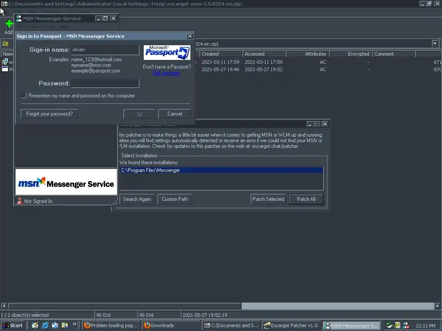Image resolution: width=442 pixels, height=331 pixels.
Task: Click the Custom Path button
Action: [x=175, y=199]
